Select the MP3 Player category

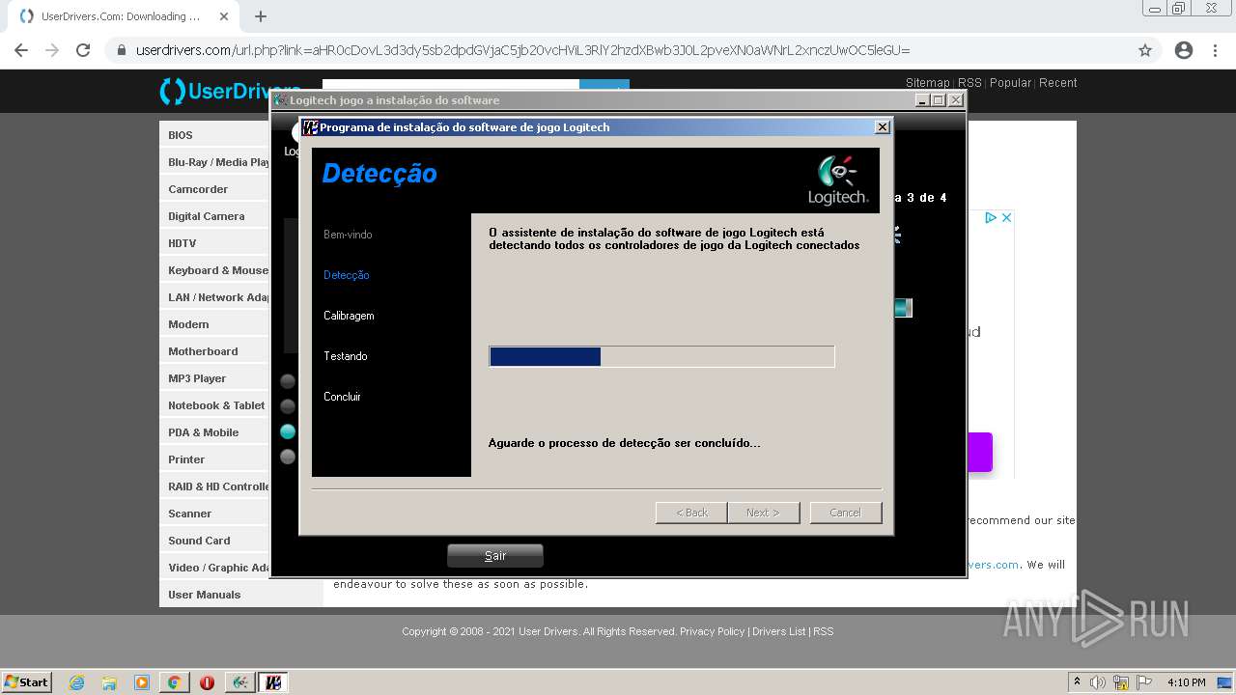pyautogui.click(x=197, y=378)
